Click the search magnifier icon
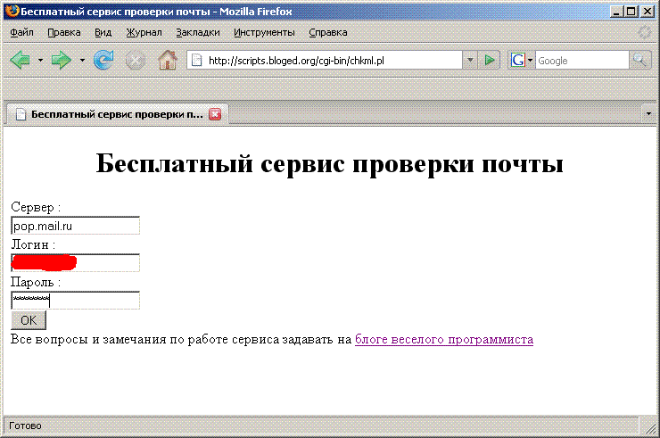 tap(640, 61)
